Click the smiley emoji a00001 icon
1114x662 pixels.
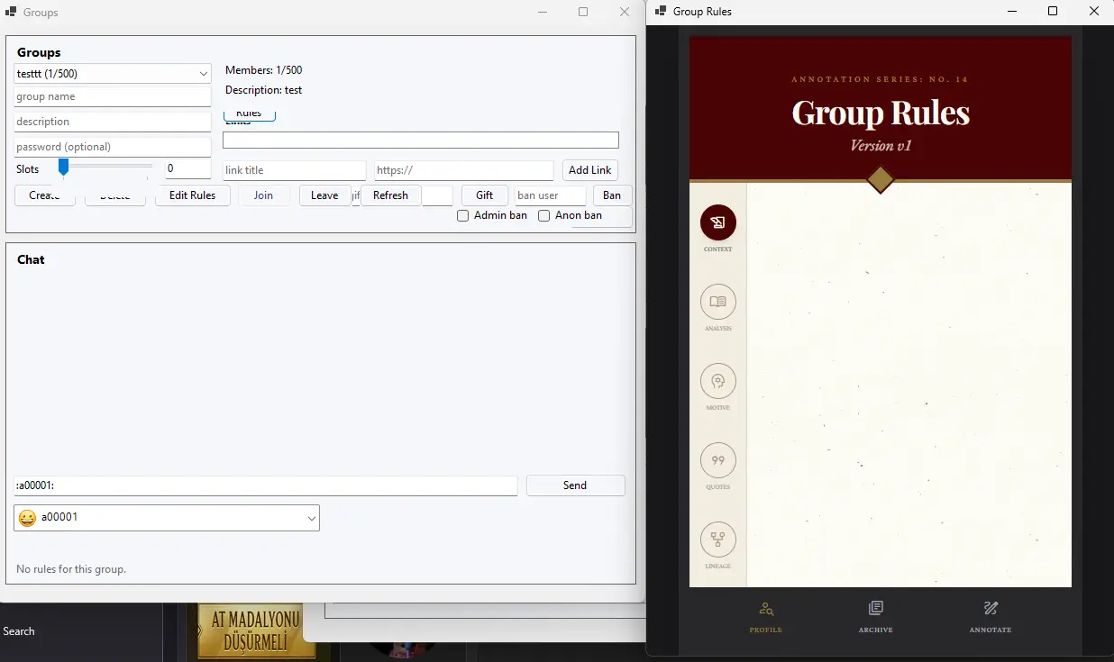27,518
